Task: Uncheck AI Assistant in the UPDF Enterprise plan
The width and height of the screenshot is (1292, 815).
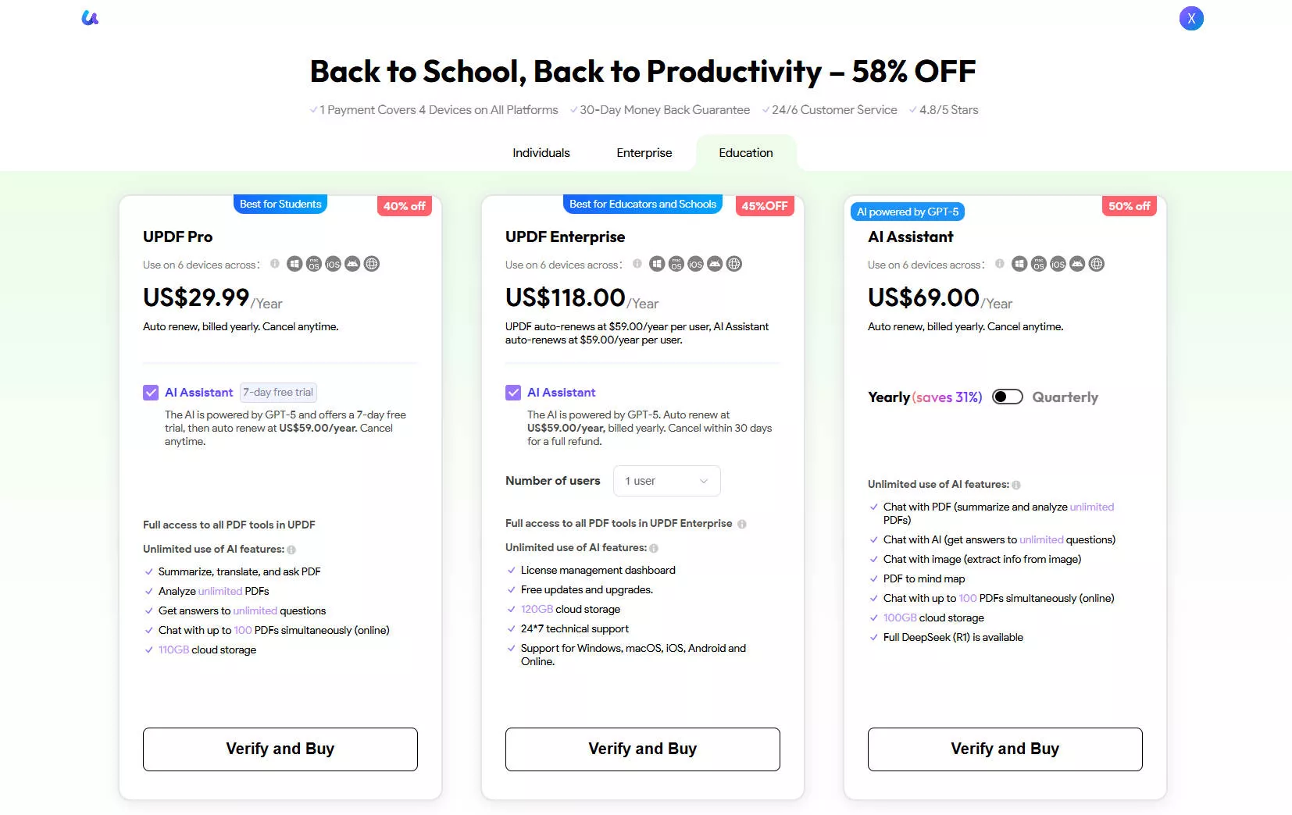Action: click(x=512, y=392)
